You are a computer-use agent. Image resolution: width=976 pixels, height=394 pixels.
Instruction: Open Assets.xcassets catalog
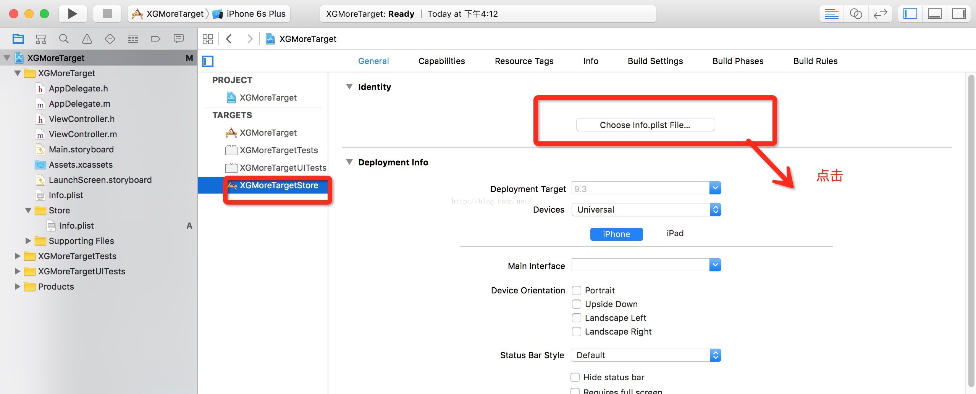pos(81,165)
